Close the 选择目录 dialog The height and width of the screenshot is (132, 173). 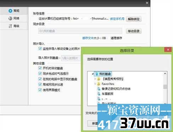click(x=168, y=50)
